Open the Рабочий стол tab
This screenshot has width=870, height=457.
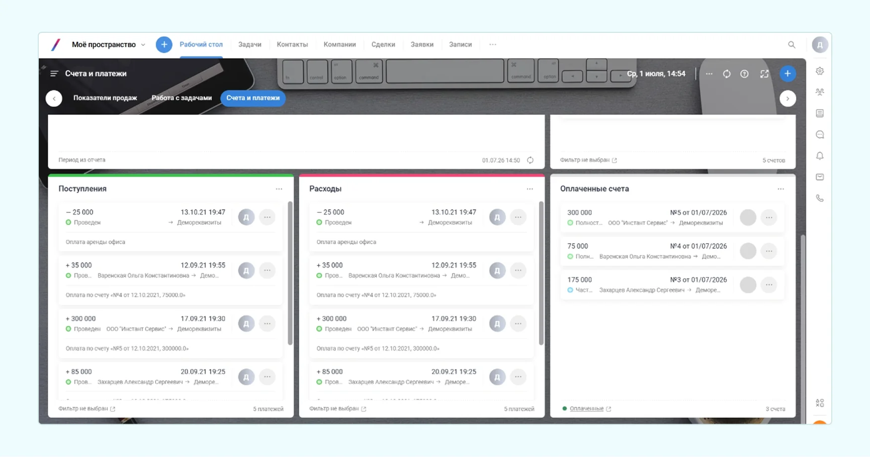tap(201, 45)
